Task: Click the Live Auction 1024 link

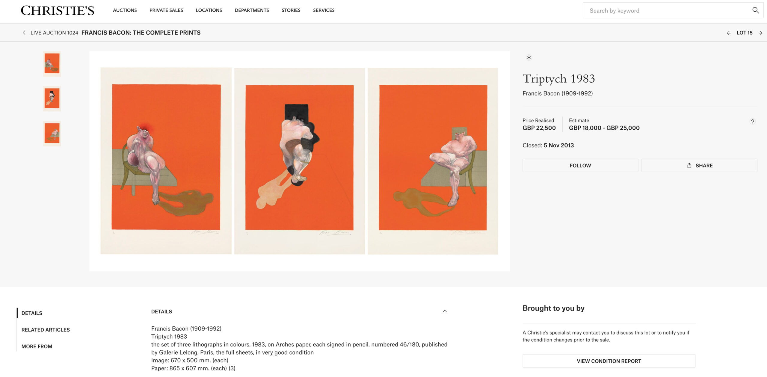Action: coord(54,33)
